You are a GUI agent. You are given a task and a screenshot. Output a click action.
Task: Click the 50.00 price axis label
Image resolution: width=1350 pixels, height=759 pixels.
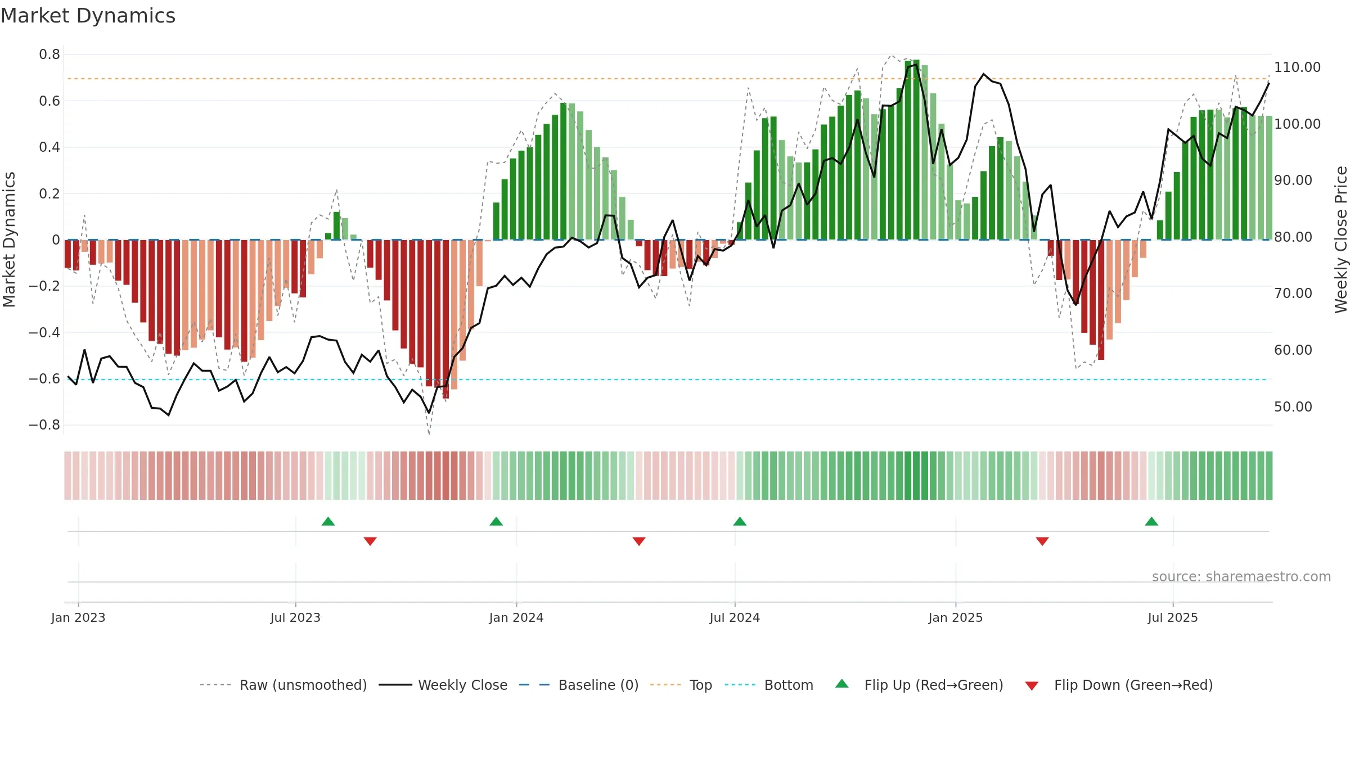click(1293, 406)
